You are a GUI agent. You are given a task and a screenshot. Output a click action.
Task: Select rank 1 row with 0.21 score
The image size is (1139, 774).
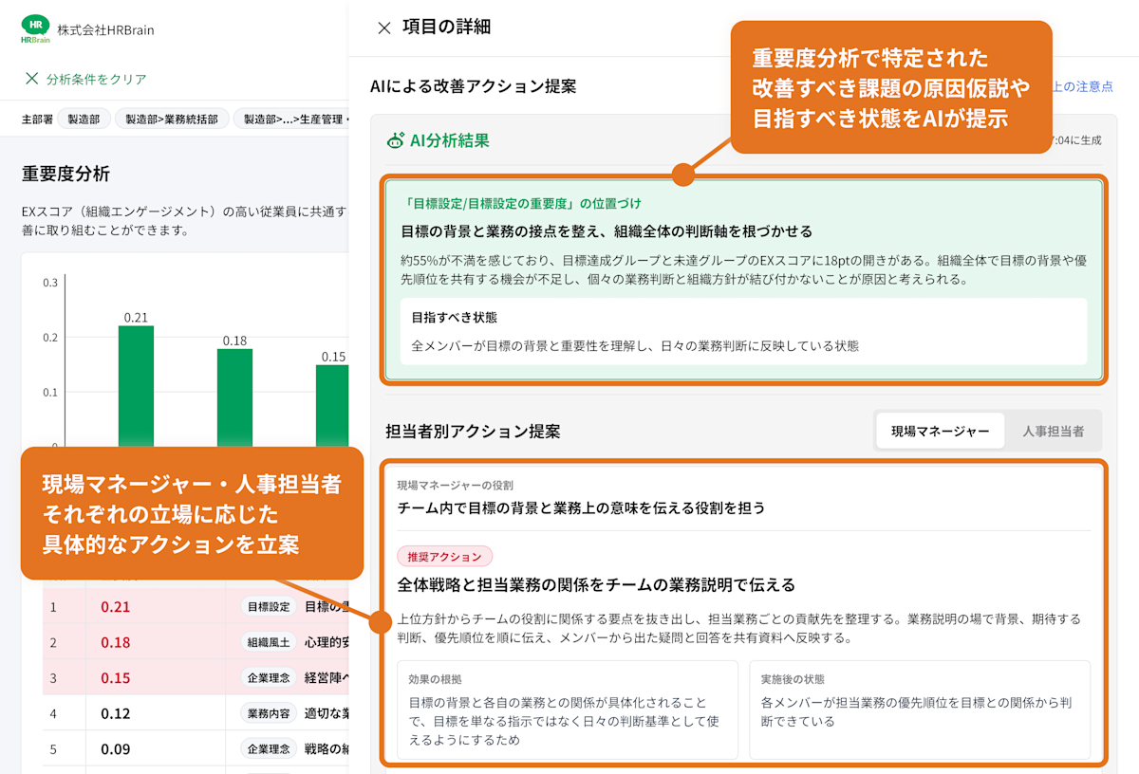pos(196,606)
